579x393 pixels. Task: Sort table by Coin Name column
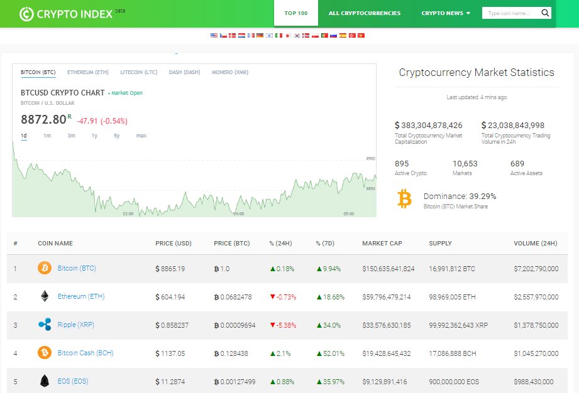(x=55, y=244)
